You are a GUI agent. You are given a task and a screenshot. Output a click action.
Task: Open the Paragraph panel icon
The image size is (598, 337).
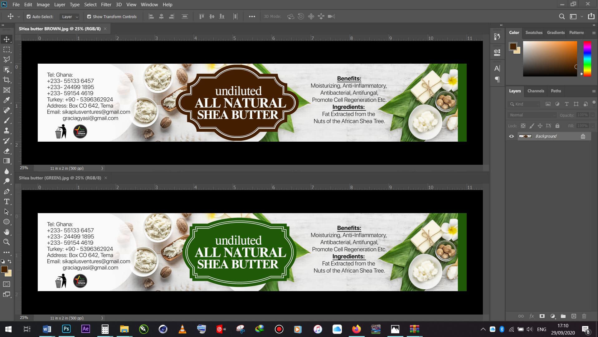coord(497,80)
